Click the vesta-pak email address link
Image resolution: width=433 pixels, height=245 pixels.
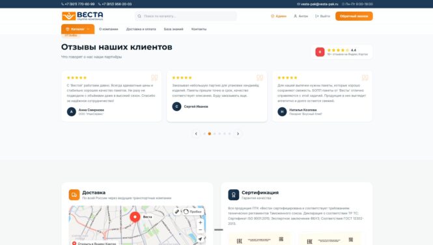pos(317,4)
